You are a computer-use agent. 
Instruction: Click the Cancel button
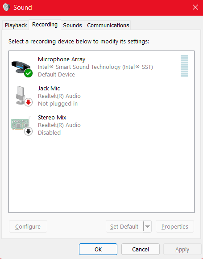click(x=141, y=249)
